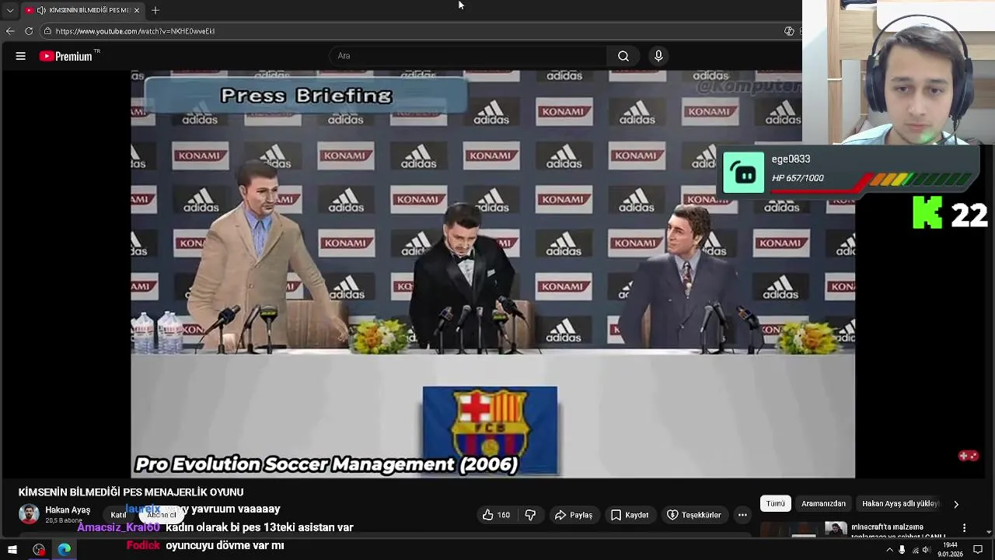Viewport: 995px width, 560px height.
Task: Open the minecraft'ta malzeme video thumbnail
Action: [x=803, y=529]
